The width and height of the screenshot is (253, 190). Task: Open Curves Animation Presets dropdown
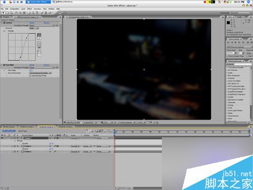click(42, 25)
